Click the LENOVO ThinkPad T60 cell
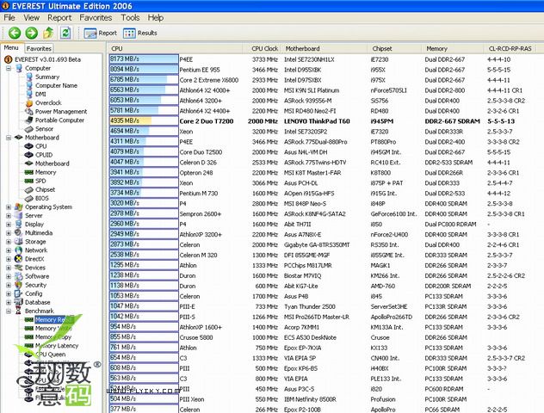Image resolution: width=544 pixels, height=413 pixels. pyautogui.click(x=317, y=121)
